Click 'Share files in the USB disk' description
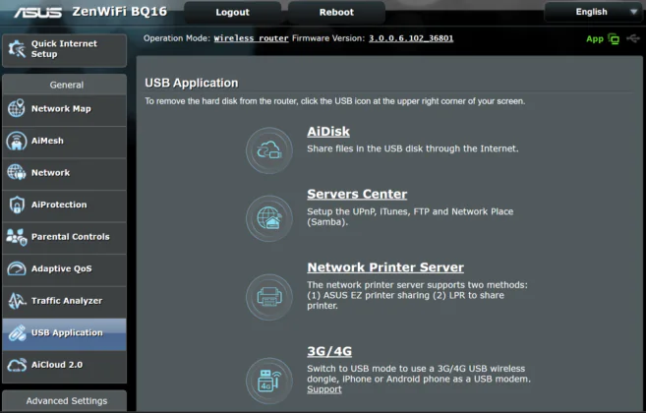 (412, 148)
